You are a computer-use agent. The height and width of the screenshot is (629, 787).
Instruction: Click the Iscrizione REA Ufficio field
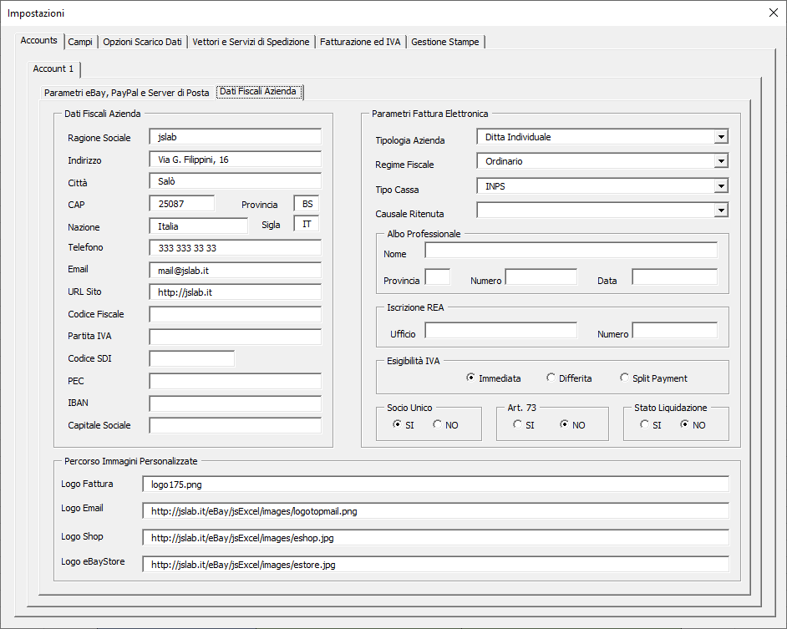[501, 330]
